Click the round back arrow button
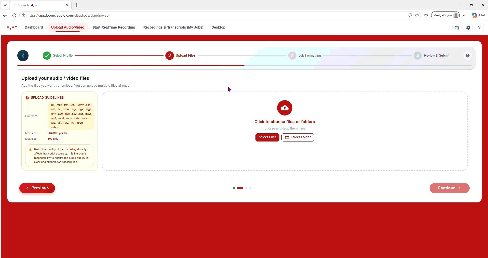488x258 pixels. (23, 56)
